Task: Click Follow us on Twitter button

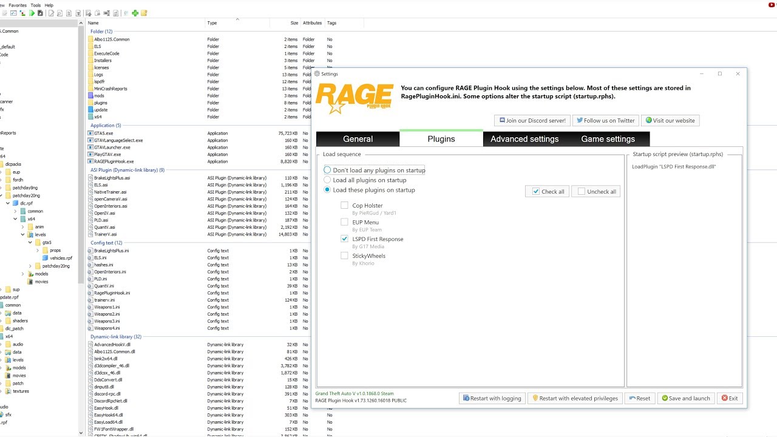Action: click(x=605, y=120)
